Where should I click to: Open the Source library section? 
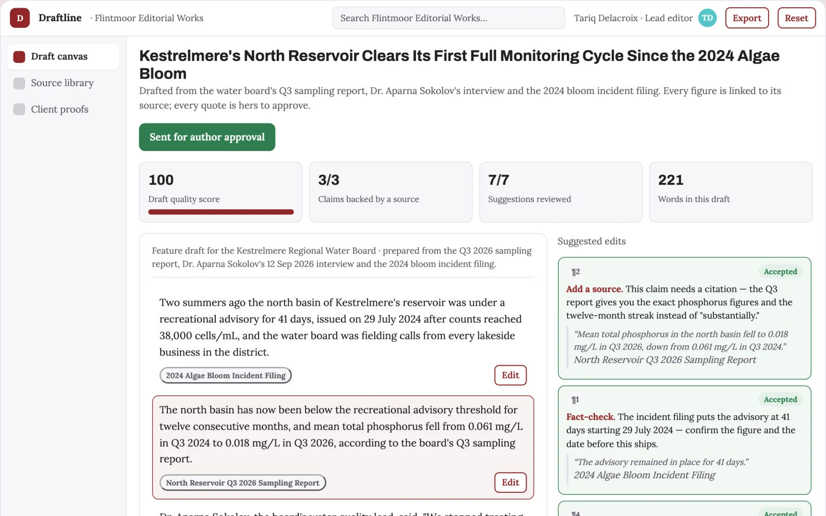click(63, 83)
